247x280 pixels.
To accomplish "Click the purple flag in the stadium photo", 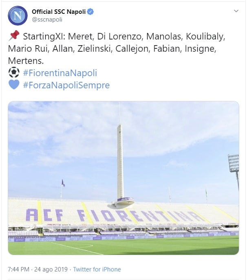I will coord(63,183).
